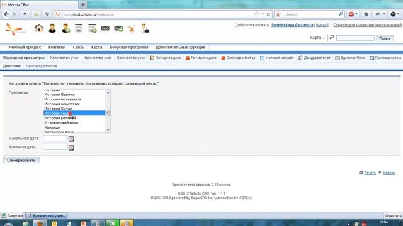Click the Выход logout link
The height and width of the screenshot is (226, 403).
click(321, 25)
